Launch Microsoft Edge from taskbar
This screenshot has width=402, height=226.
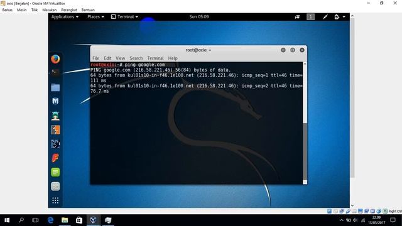click(50, 220)
